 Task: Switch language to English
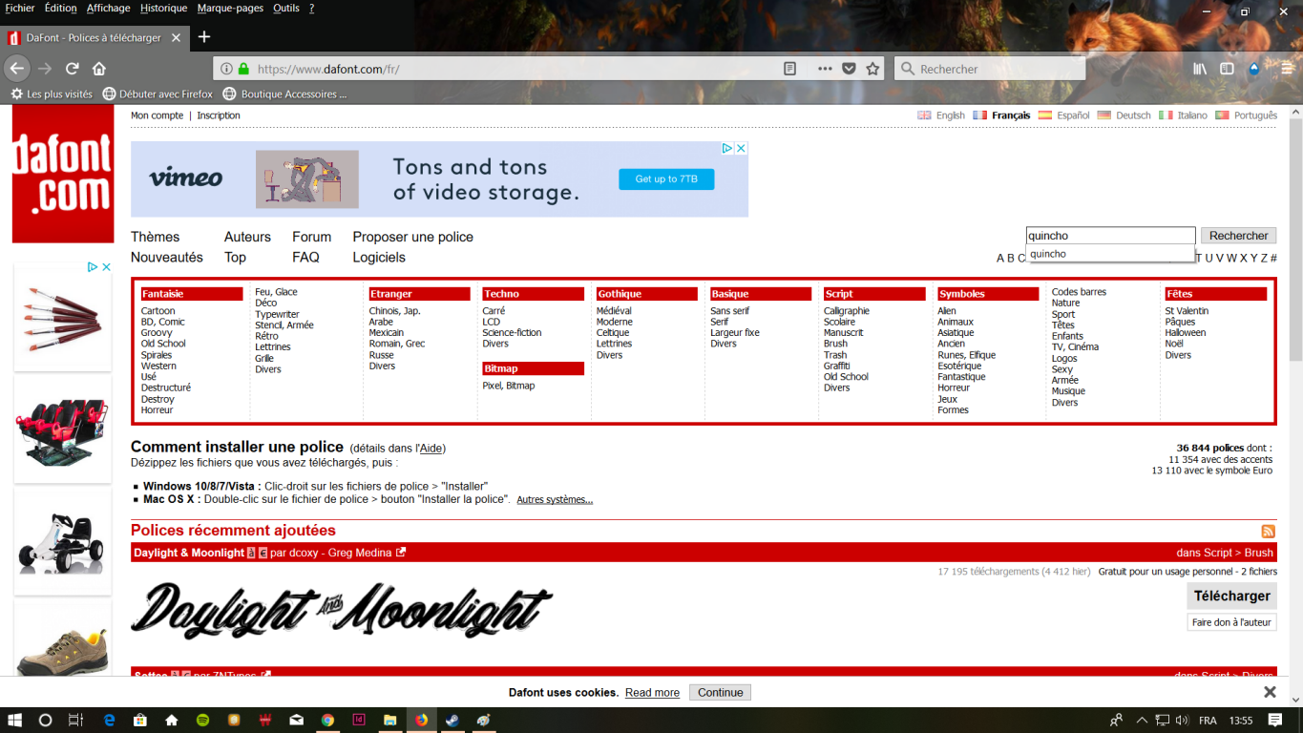coord(941,115)
